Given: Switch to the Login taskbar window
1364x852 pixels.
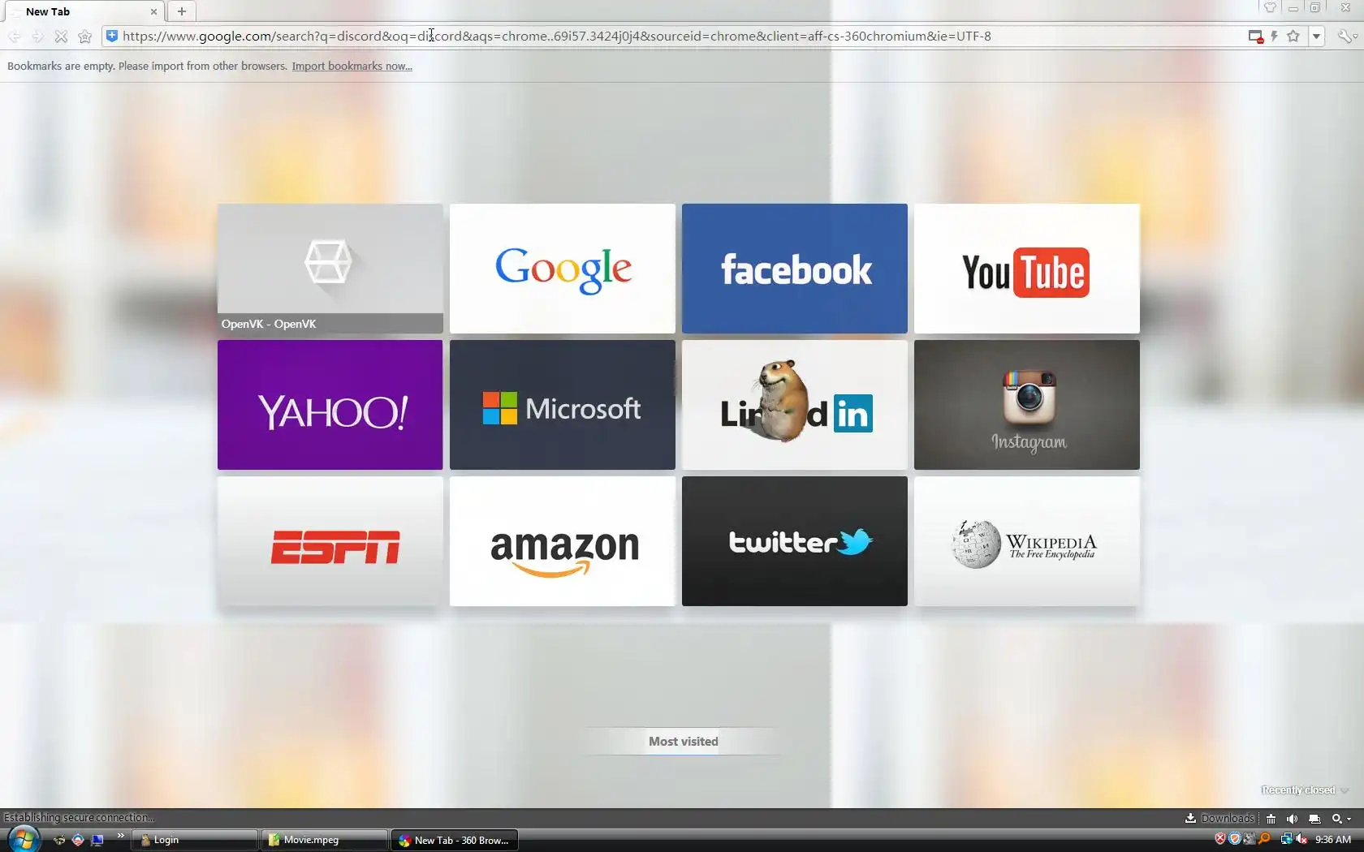Looking at the screenshot, I should pyautogui.click(x=196, y=840).
